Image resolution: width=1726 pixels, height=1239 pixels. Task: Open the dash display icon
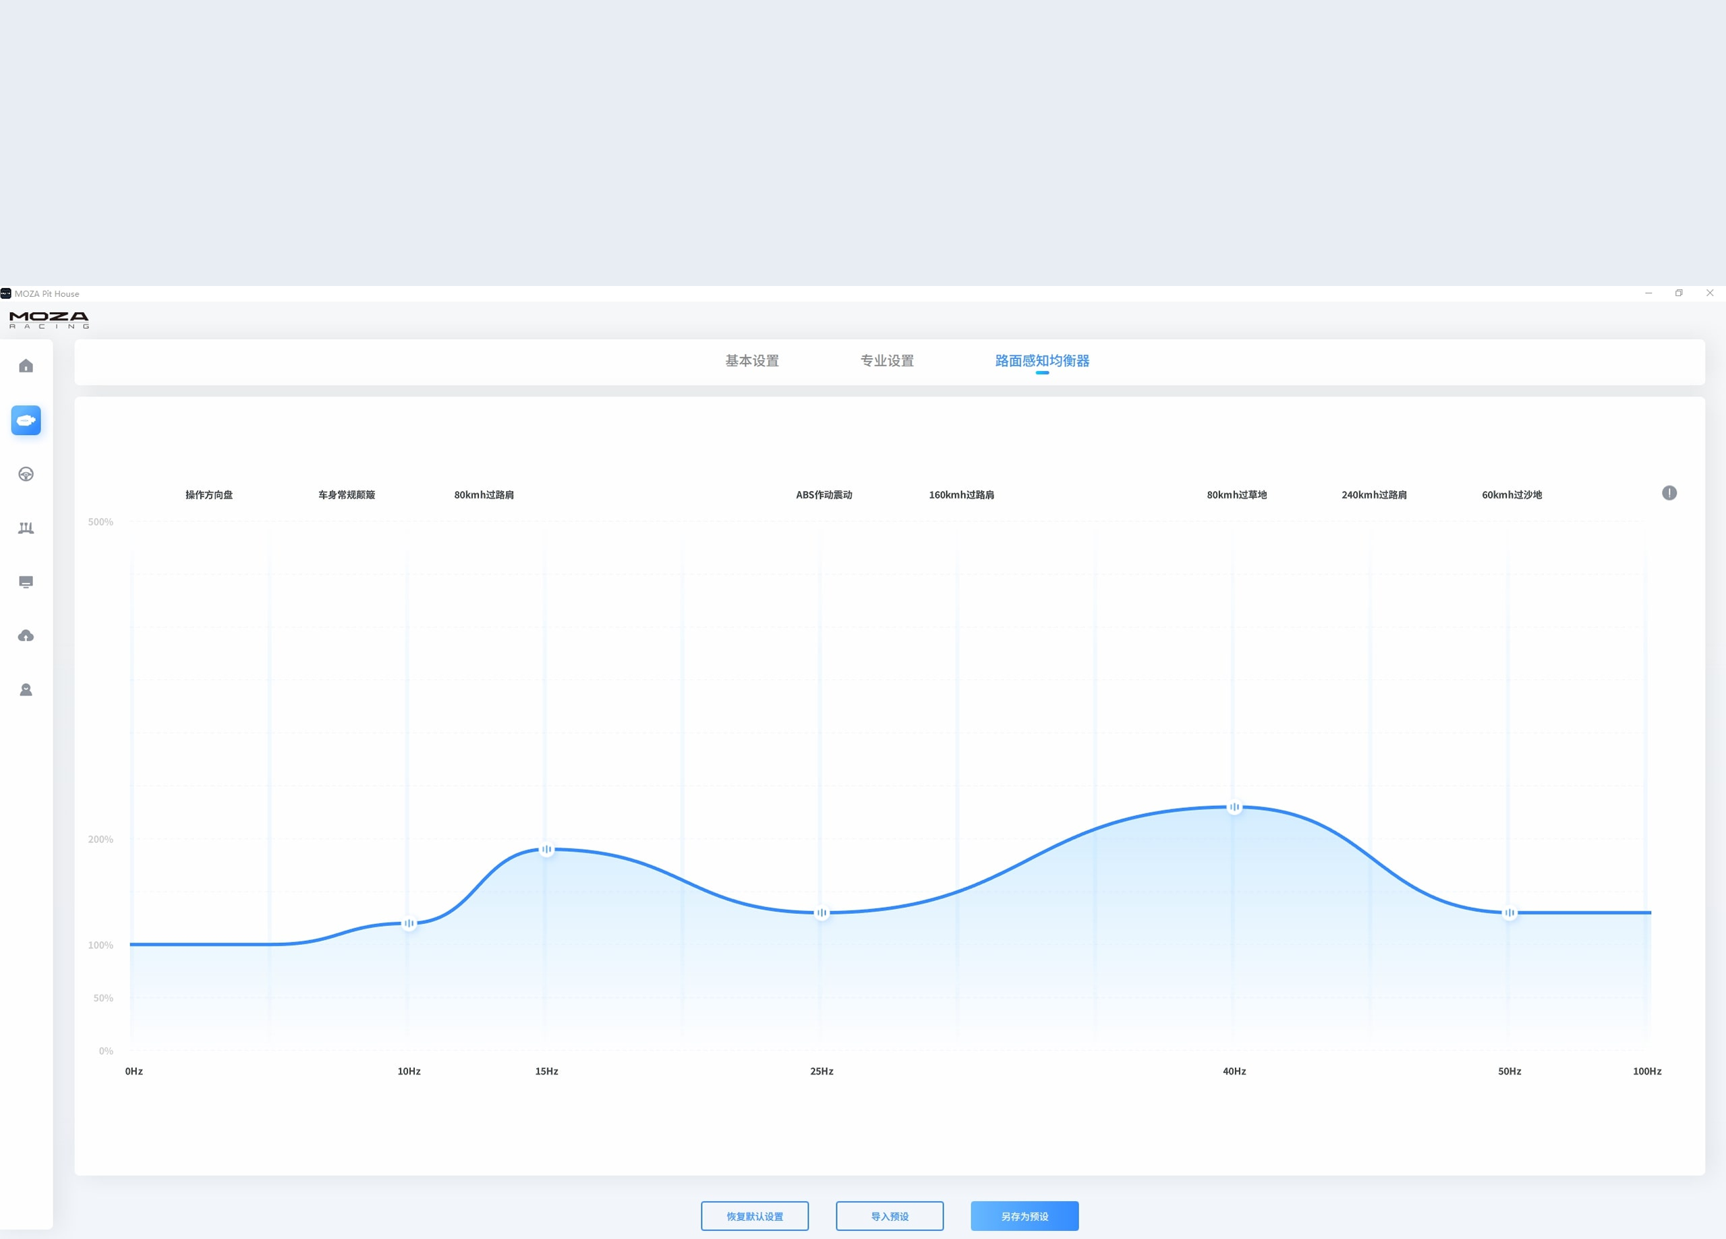[26, 582]
